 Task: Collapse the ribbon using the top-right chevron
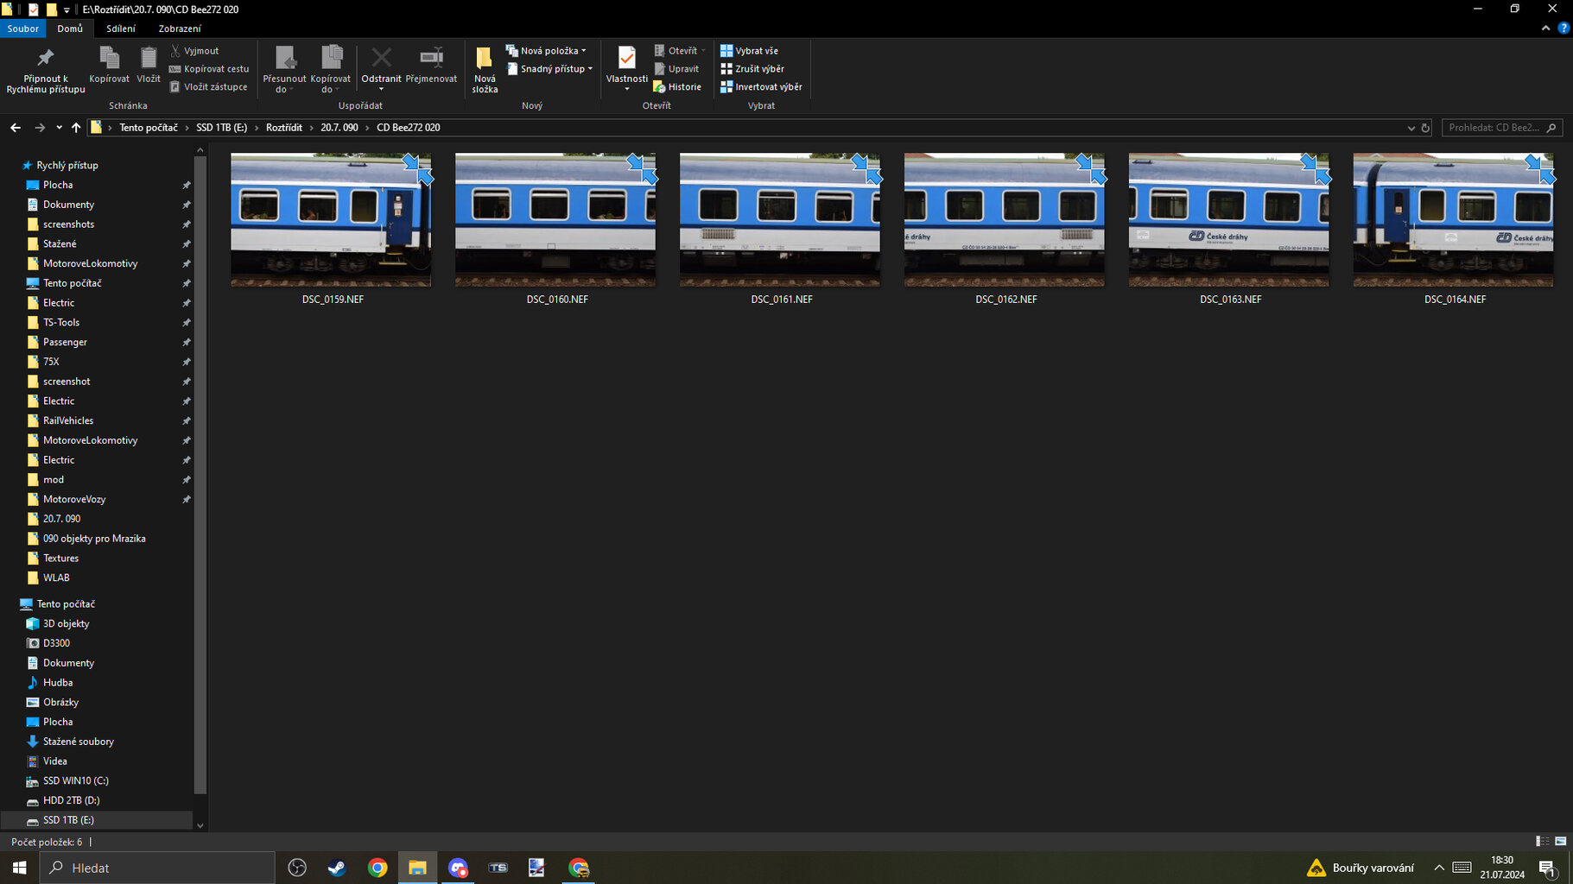pyautogui.click(x=1545, y=28)
